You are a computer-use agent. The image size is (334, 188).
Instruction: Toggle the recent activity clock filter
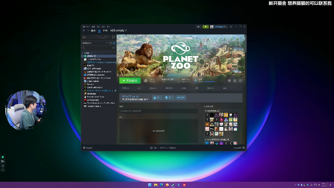coord(111,43)
